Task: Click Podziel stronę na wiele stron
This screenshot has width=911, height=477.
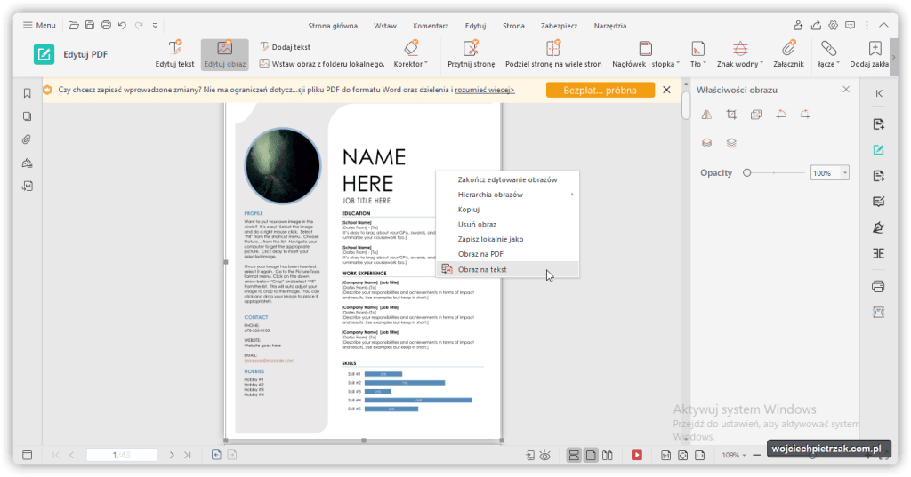Action: 553,54
